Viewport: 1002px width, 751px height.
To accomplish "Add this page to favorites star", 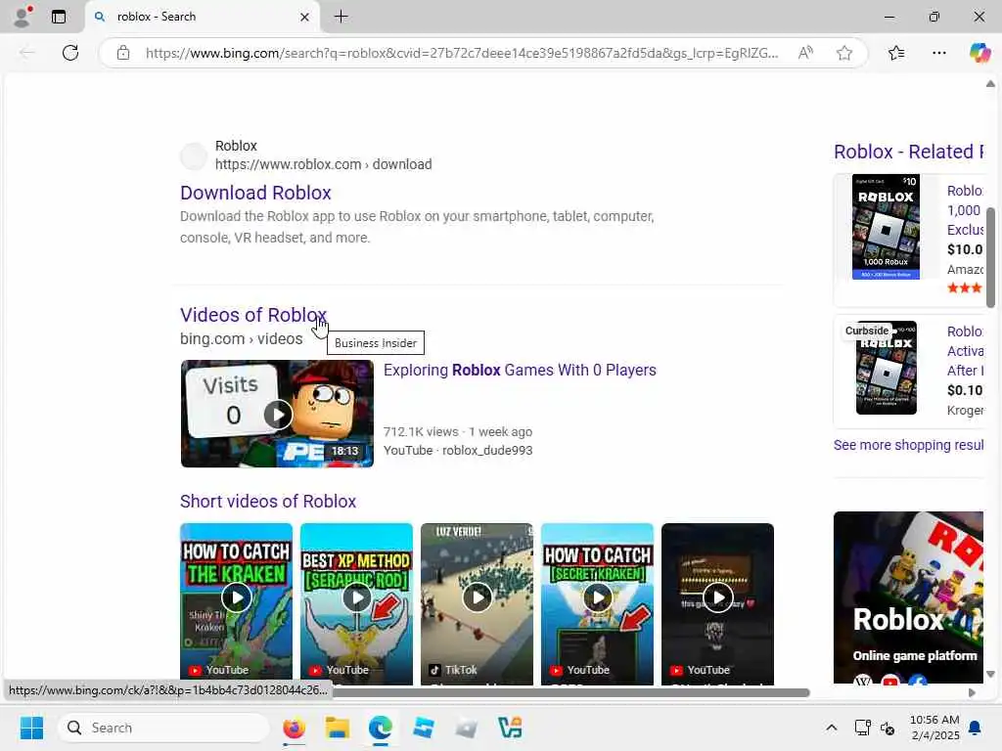I will pos(844,53).
